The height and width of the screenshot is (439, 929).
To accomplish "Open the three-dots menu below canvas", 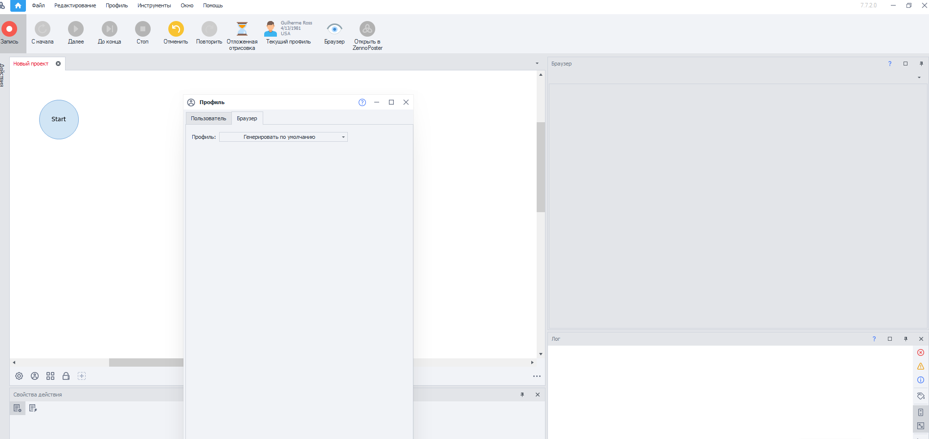I will tap(537, 376).
